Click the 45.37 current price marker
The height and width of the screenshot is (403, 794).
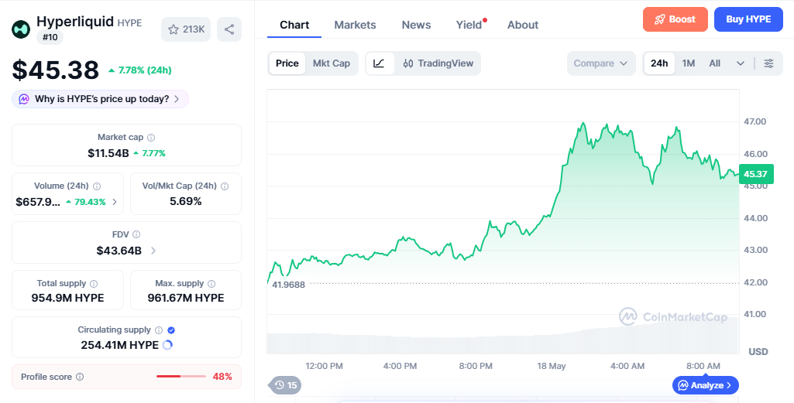point(756,174)
